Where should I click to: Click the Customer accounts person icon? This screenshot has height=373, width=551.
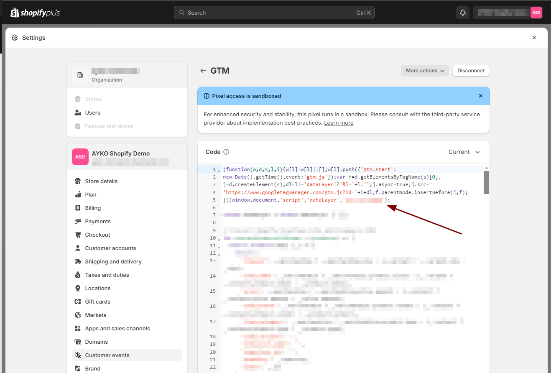[x=78, y=248]
